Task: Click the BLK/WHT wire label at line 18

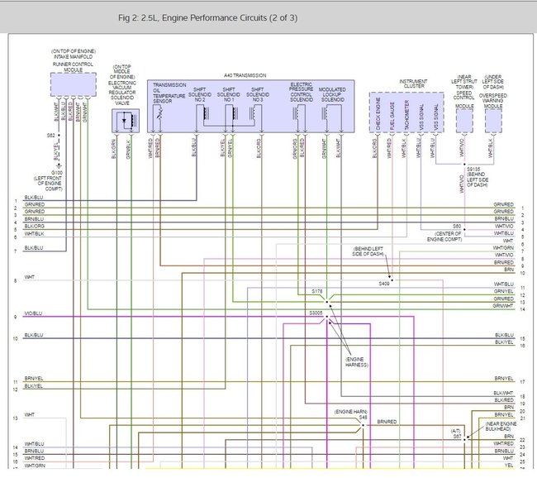Action: click(x=503, y=393)
